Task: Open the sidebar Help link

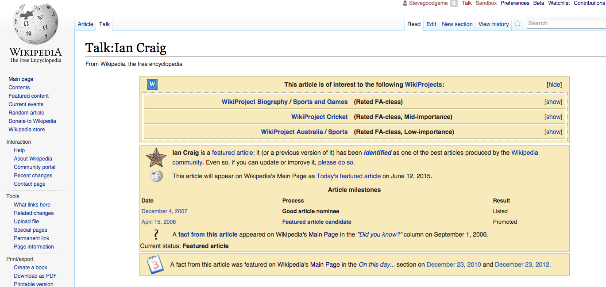Action: [19, 150]
